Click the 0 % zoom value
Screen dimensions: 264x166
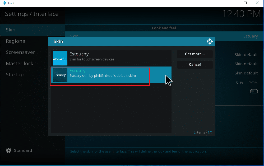click(x=240, y=82)
